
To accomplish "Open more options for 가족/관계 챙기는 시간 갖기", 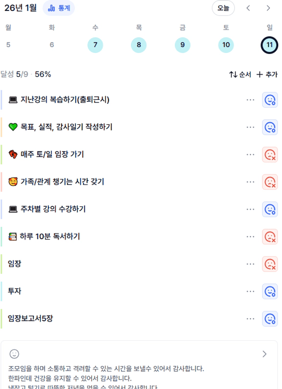I will pyautogui.click(x=250, y=182).
